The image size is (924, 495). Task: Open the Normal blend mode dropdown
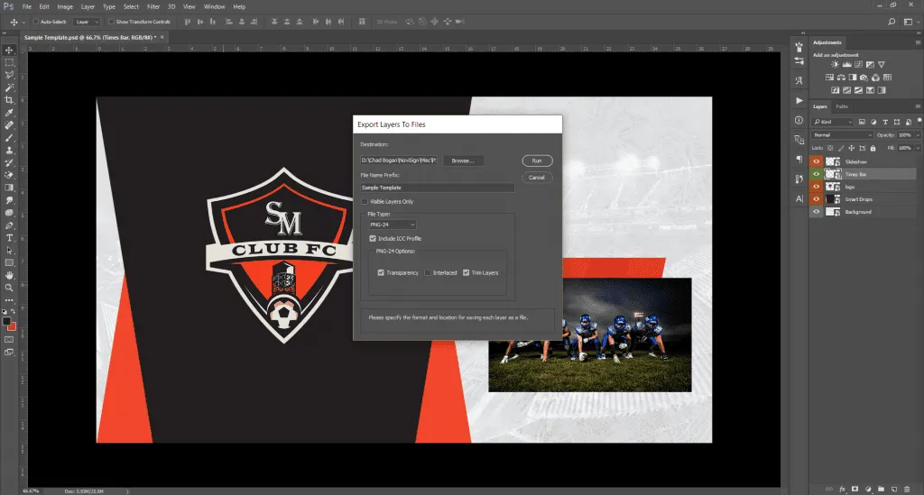pyautogui.click(x=843, y=134)
